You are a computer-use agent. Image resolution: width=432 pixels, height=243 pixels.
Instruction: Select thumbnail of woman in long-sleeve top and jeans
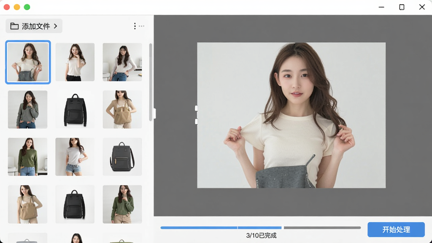[122, 62]
